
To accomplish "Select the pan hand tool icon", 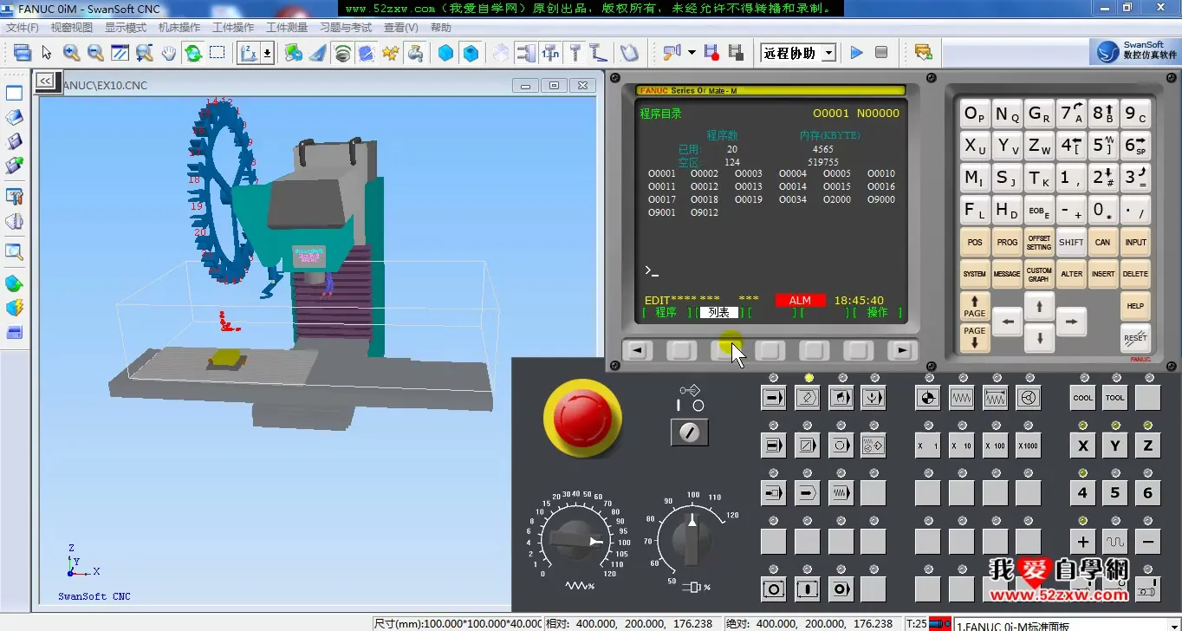I will 168,53.
